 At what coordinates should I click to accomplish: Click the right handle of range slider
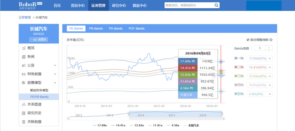[x=222, y=114]
